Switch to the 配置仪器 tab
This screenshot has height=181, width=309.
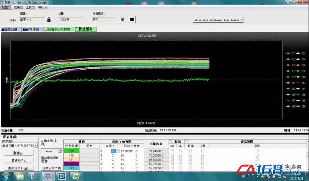click(11, 29)
